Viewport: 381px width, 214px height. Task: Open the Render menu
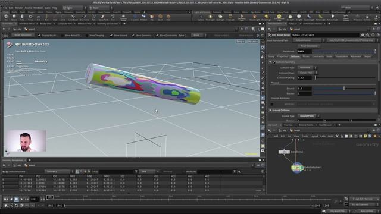coord(18,8)
